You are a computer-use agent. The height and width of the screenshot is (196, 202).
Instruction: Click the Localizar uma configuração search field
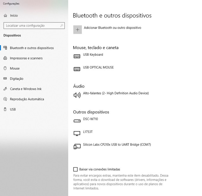coord(31,26)
